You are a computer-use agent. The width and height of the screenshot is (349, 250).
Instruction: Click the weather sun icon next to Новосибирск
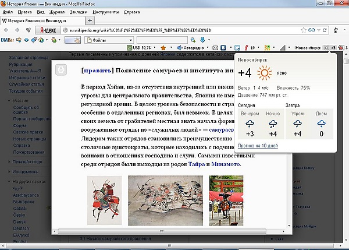click(326, 48)
